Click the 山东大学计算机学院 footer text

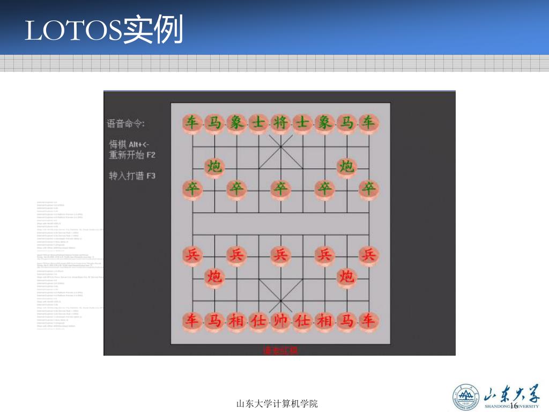click(x=277, y=403)
